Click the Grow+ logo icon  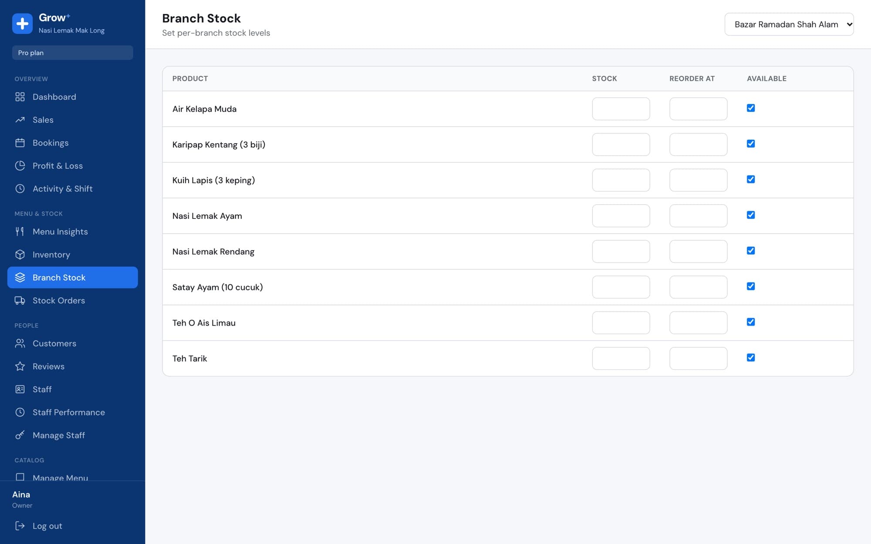pyautogui.click(x=22, y=24)
